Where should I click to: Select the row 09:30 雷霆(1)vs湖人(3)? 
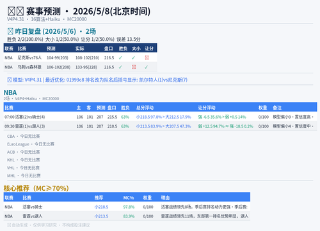pyautogui.click(x=160, y=126)
